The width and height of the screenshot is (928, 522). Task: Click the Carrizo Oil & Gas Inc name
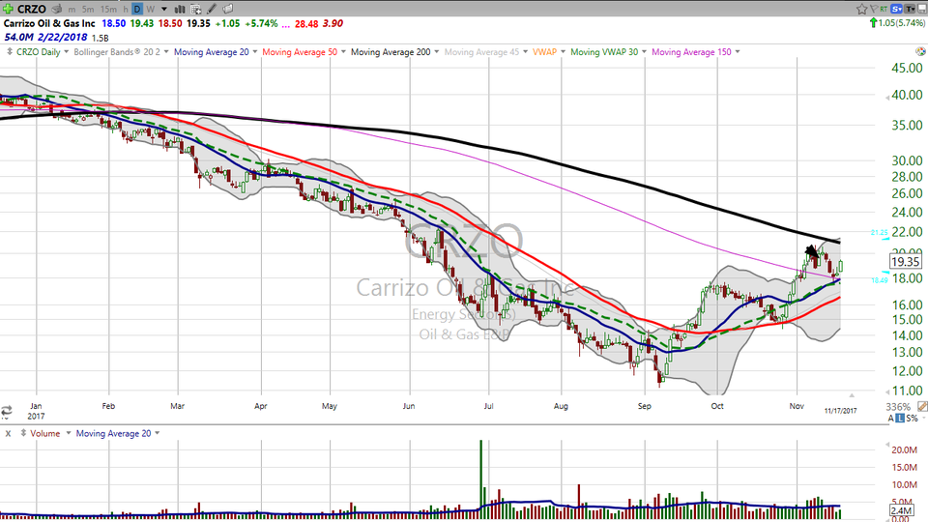click(49, 23)
